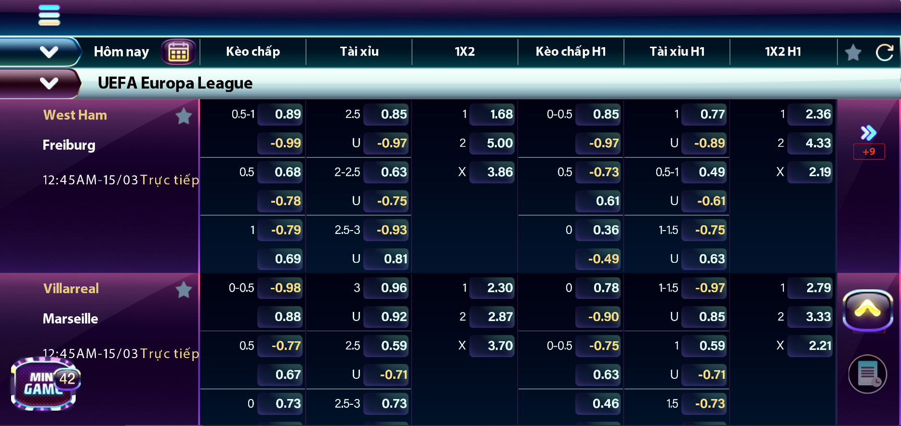Image resolution: width=901 pixels, height=426 pixels.
Task: Click the UEFA Europa League title
Action: pyautogui.click(x=175, y=83)
